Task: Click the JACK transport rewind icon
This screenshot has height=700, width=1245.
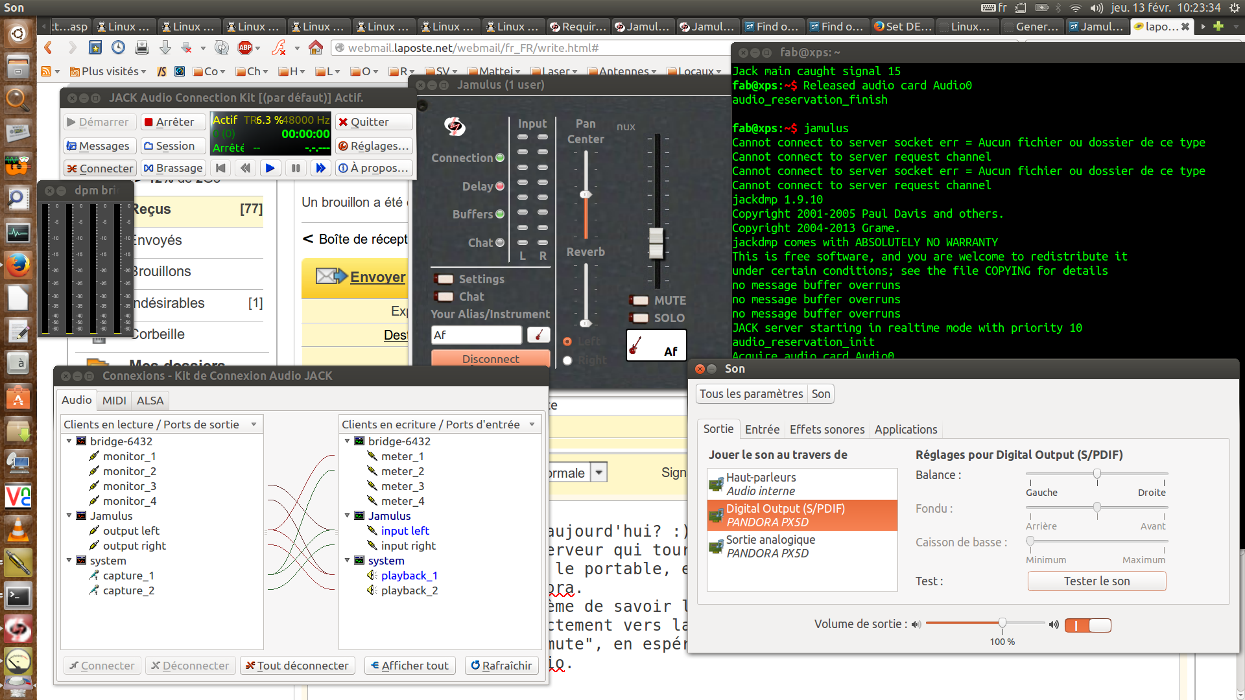Action: [x=245, y=169]
